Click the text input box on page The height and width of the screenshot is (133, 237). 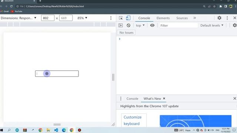57,74
